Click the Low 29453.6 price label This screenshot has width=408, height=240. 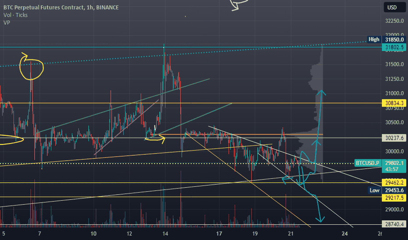coord(387,190)
